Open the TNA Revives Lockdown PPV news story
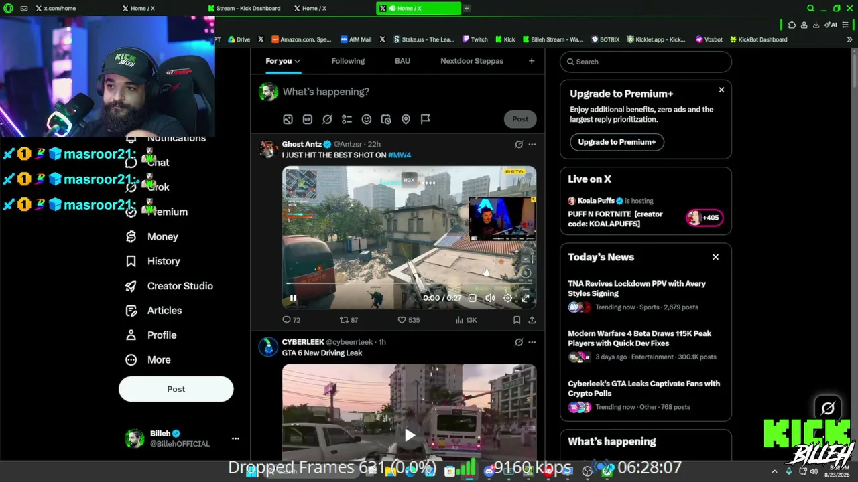The image size is (858, 482). click(646, 295)
